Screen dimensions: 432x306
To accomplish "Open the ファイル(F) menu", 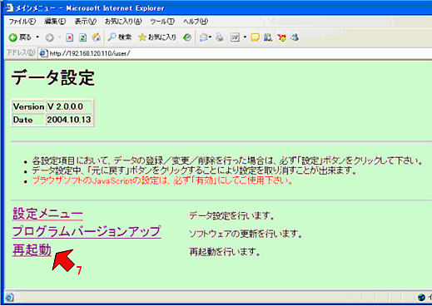I will [x=22, y=22].
